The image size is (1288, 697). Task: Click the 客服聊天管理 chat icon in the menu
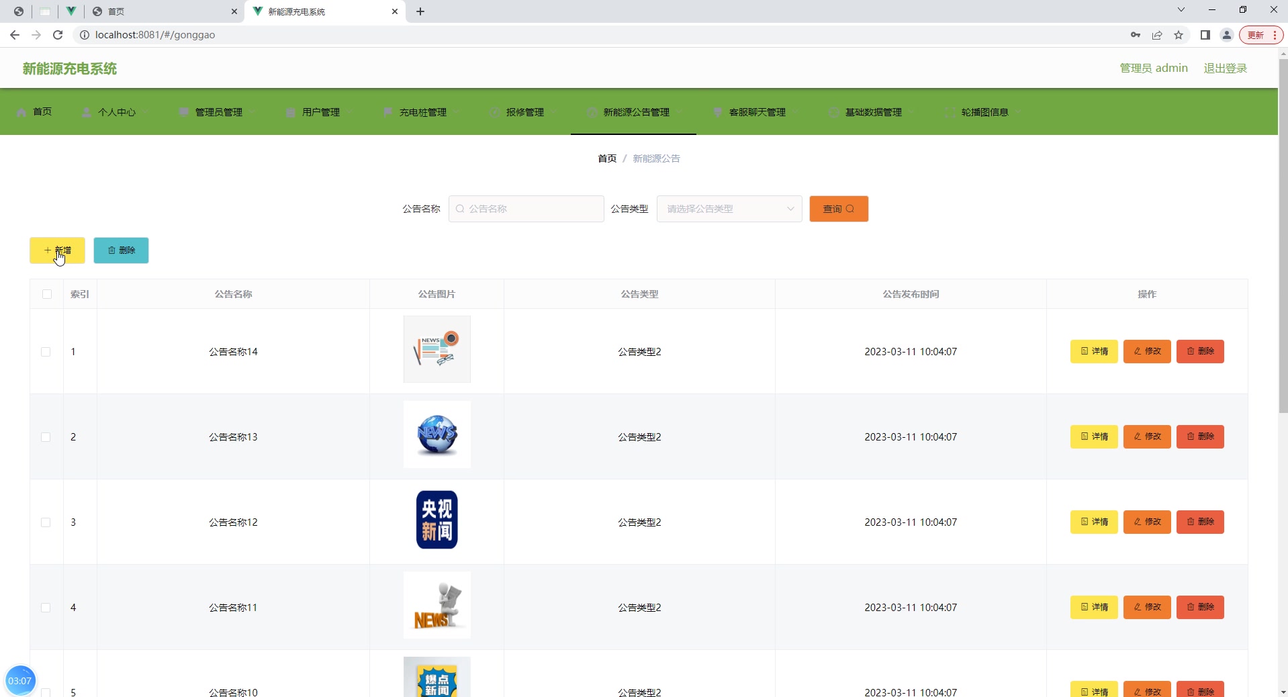click(718, 112)
